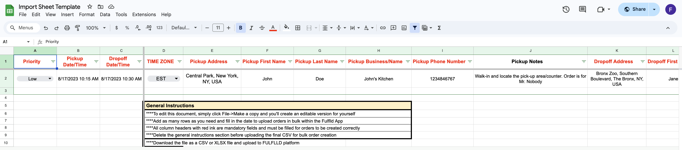The width and height of the screenshot is (682, 150).
Task: Open the Data menu
Action: tap(105, 15)
